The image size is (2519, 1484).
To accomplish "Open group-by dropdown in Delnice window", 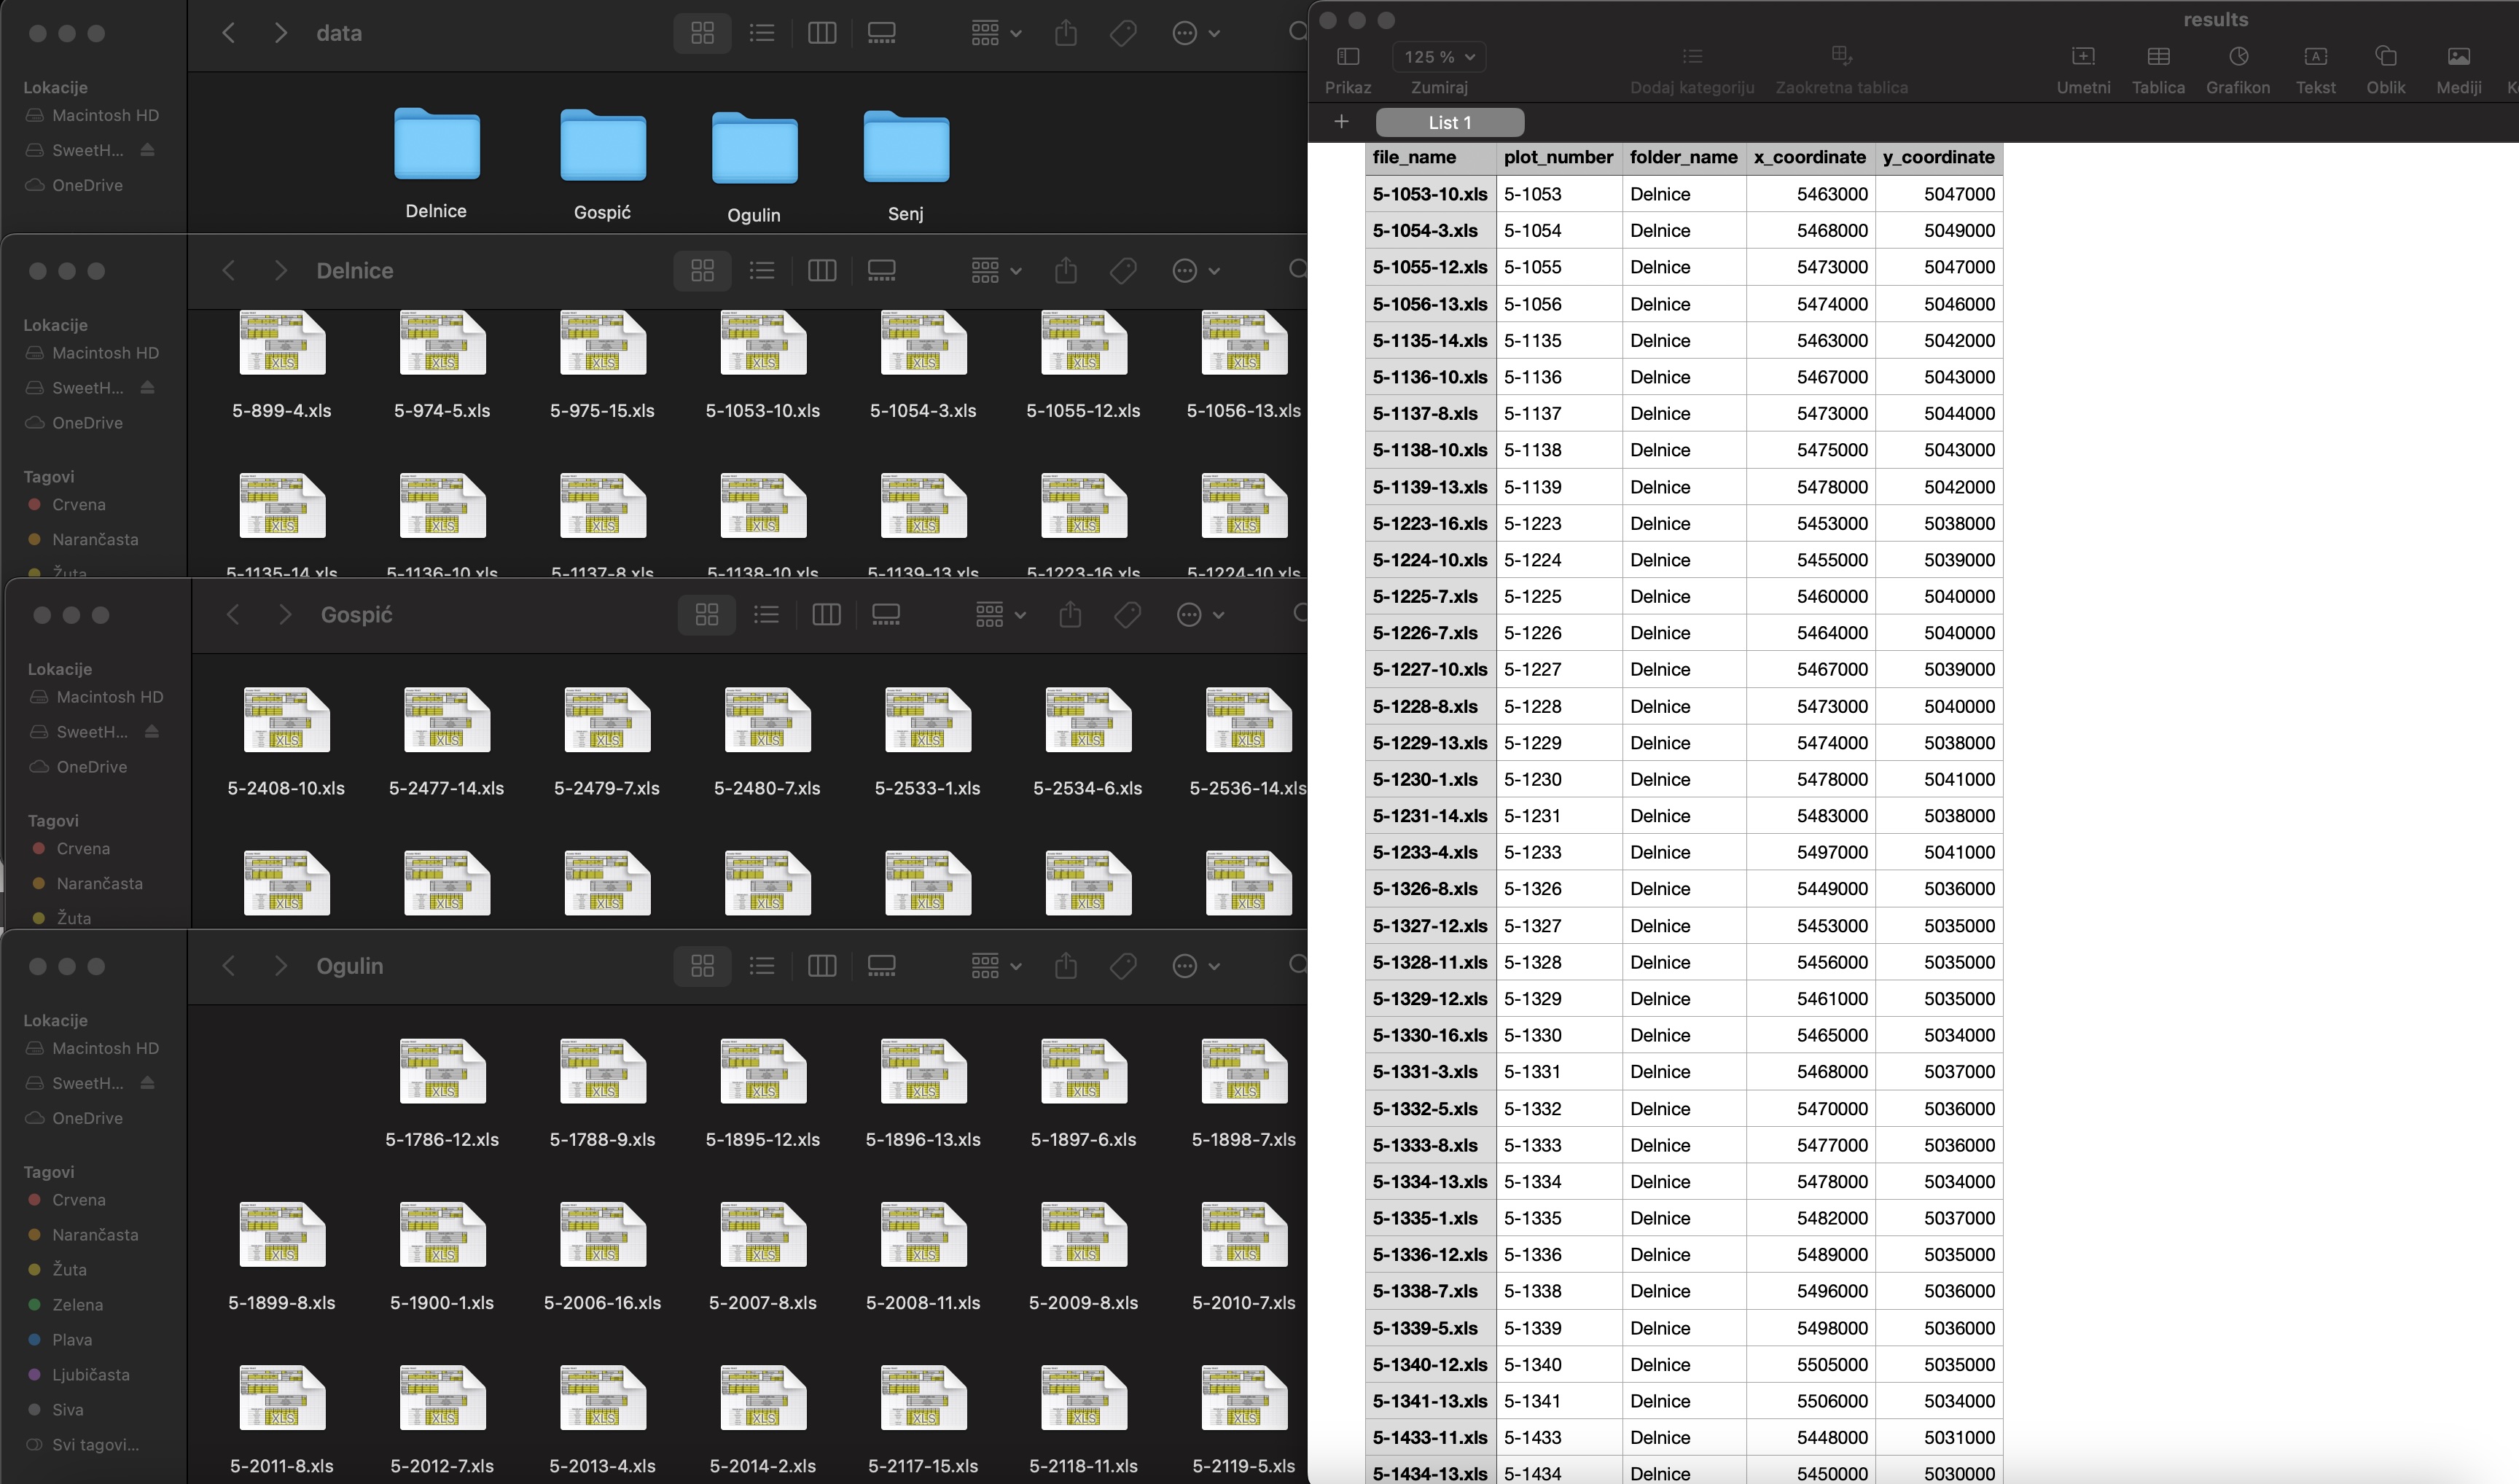I will [996, 271].
